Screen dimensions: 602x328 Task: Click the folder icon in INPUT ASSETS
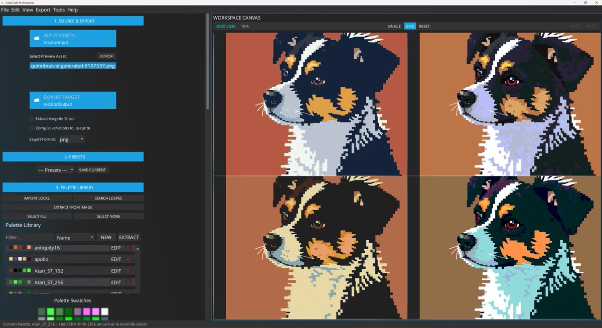(37, 39)
